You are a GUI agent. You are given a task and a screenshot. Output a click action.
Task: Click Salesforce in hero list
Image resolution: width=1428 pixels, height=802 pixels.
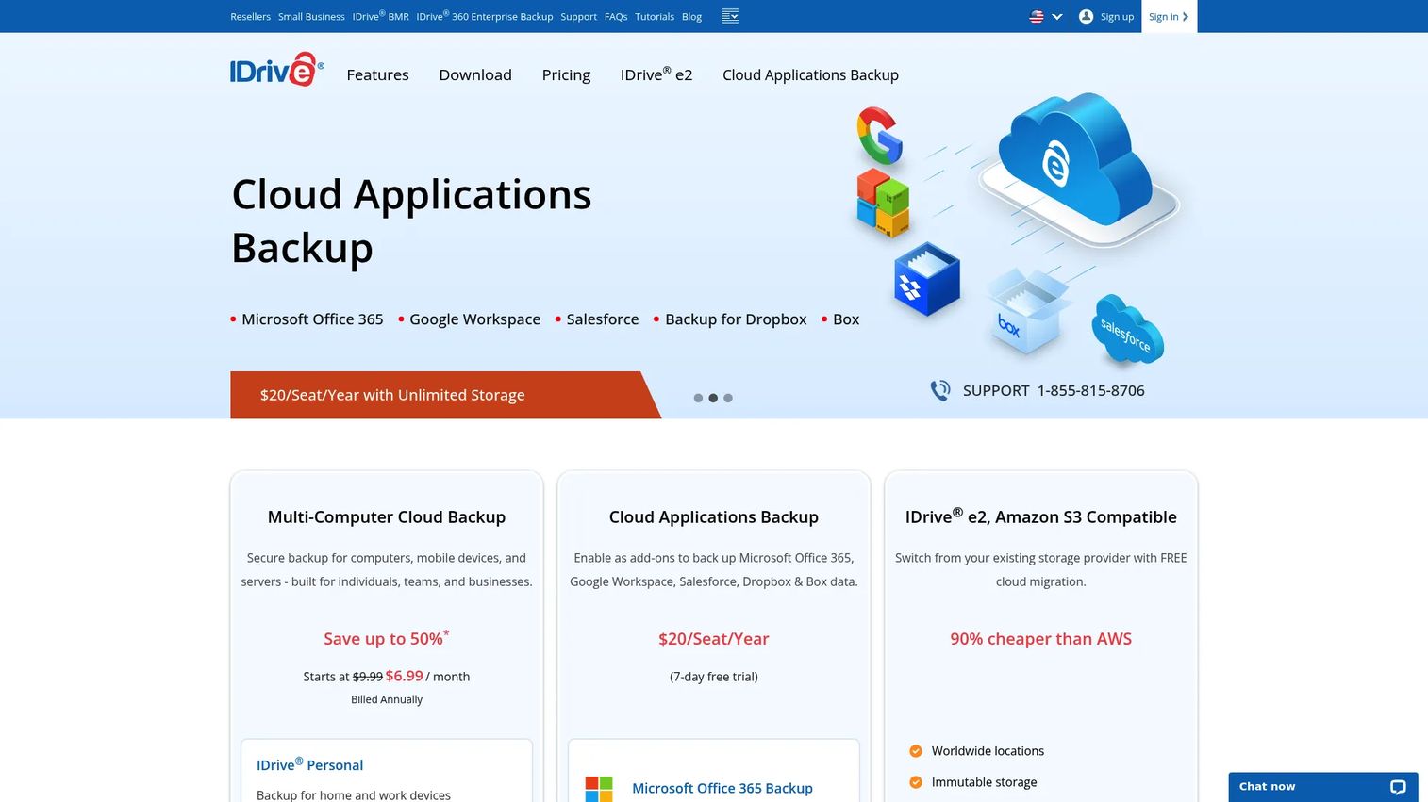pos(603,319)
